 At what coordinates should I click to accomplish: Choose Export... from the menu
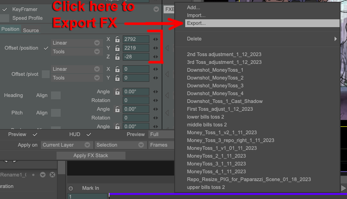coord(262,23)
